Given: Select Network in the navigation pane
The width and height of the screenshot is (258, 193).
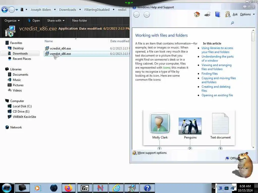Looking at the screenshot, I should point(16,127).
